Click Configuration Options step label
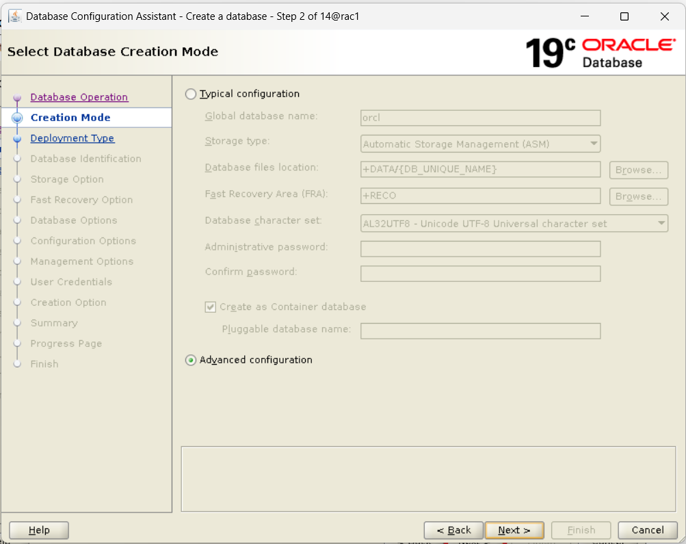 click(83, 241)
